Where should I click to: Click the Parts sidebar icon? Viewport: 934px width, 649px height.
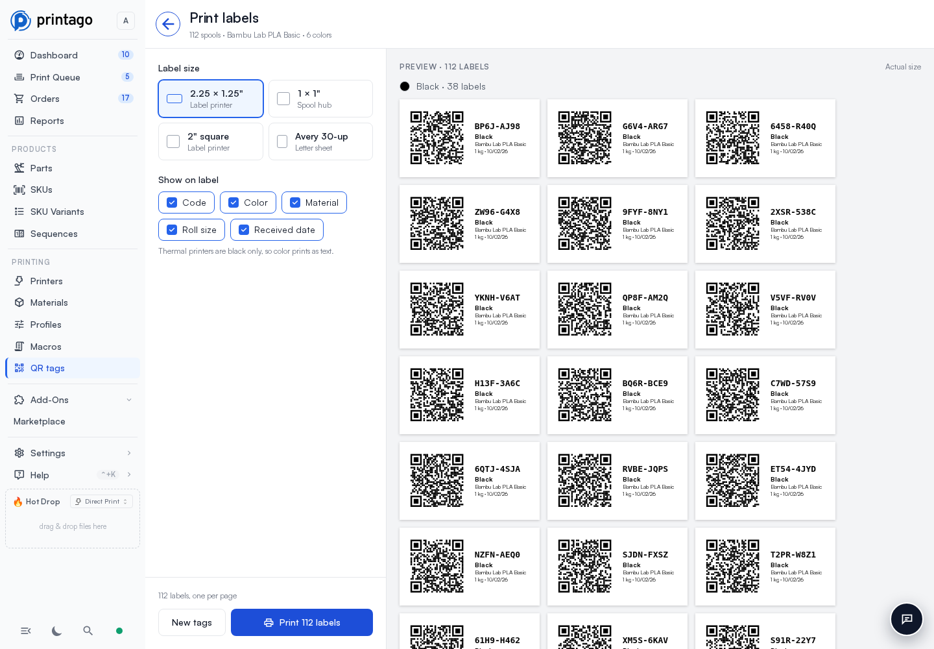(x=19, y=168)
